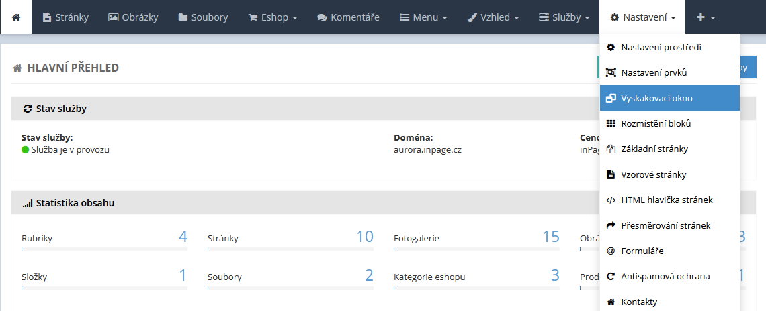Viewport: 766px width, 311px height.
Task: Click the home icon tab
Action: pyautogui.click(x=16, y=17)
